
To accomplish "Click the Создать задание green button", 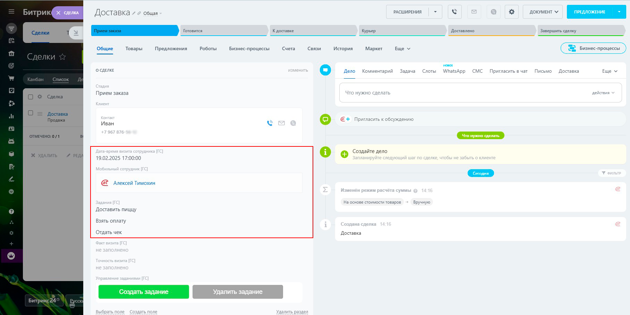I will [x=144, y=292].
